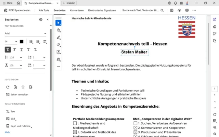The image size is (219, 137).
Task: Open the Menü hamburger menu
Action: coord(8,3)
